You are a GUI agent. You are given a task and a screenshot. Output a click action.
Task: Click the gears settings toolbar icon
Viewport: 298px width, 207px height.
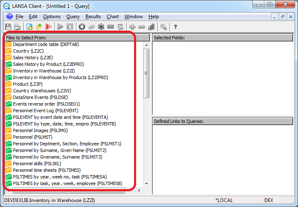[164, 27]
